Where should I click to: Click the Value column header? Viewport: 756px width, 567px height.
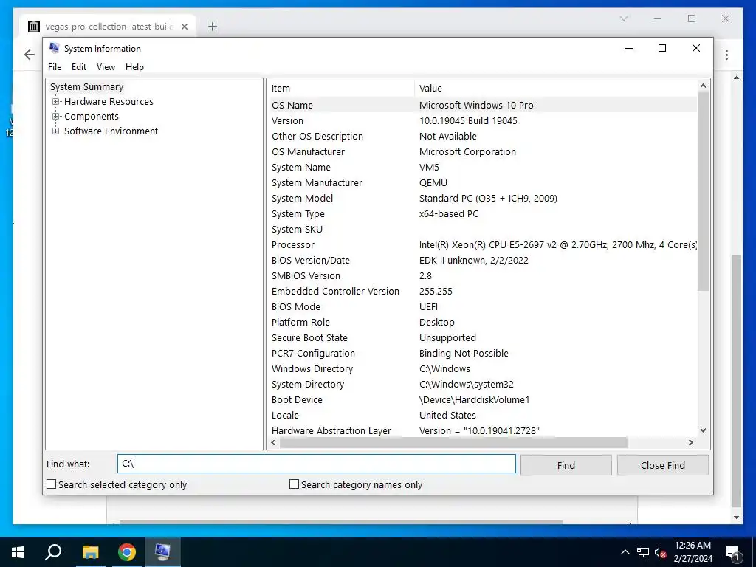[555, 89]
